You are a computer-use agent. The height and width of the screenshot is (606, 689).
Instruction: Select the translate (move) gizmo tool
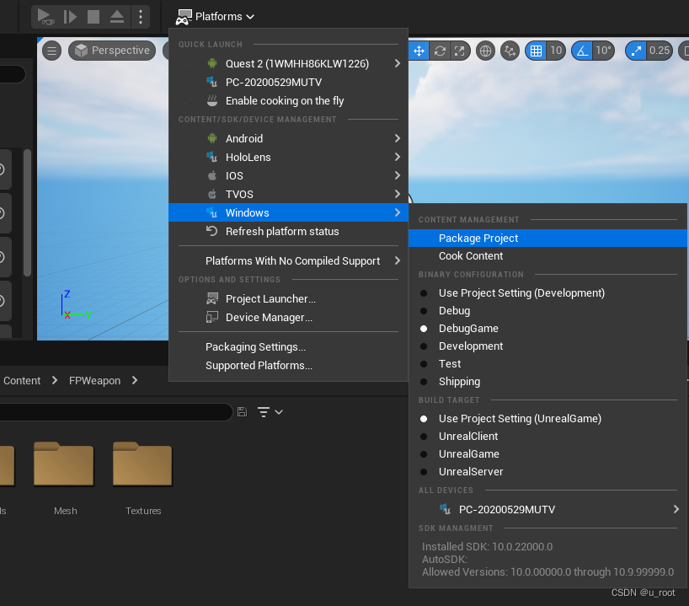(x=419, y=51)
